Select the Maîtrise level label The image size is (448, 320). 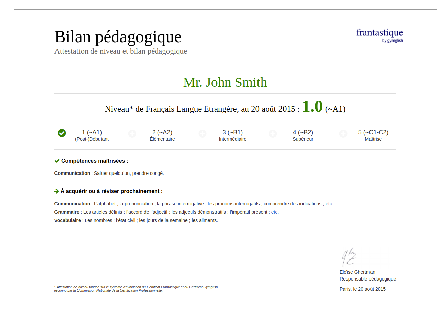pos(373,139)
